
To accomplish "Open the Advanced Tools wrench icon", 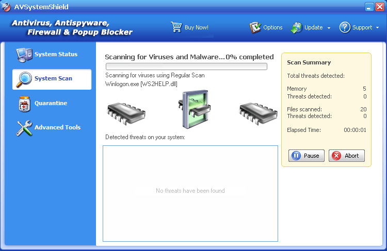I will 24,128.
